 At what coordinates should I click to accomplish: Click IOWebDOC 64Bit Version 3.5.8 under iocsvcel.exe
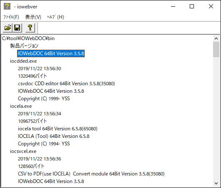51,181
